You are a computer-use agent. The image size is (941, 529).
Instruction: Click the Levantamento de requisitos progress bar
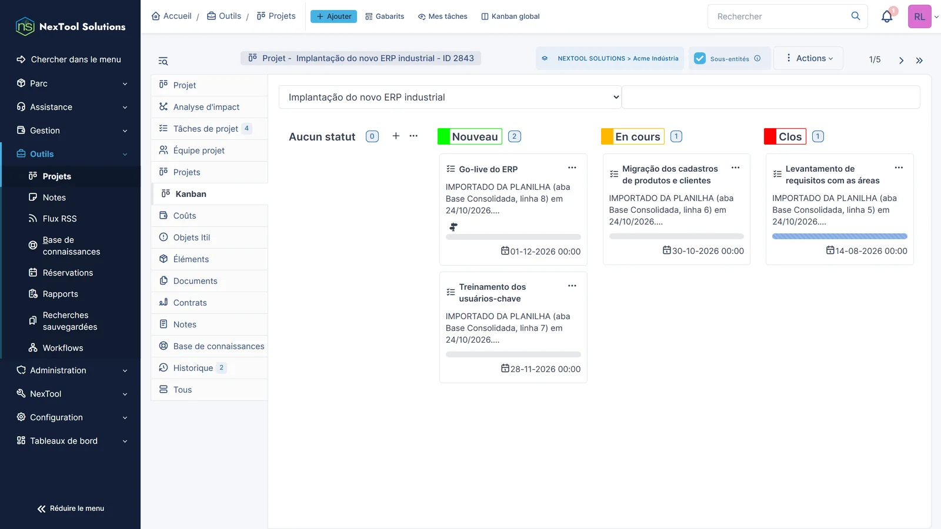point(839,236)
